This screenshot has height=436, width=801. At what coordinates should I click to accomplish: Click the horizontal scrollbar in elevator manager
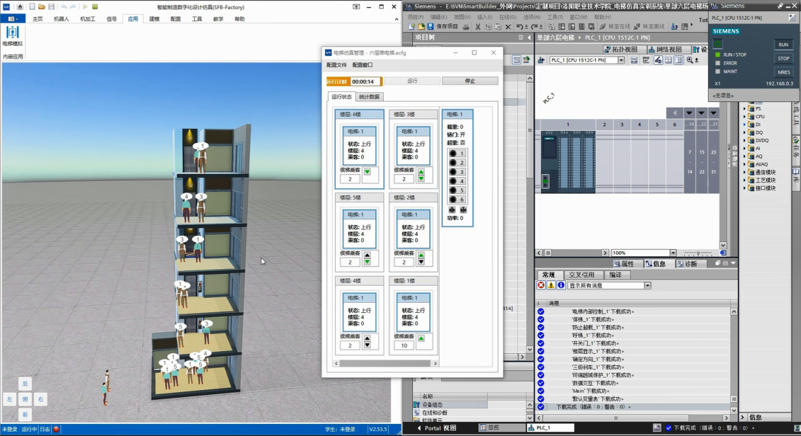point(385,363)
